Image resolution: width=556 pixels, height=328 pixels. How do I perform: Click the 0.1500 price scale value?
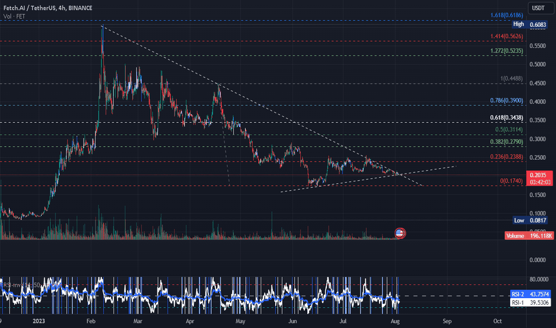[x=538, y=195]
